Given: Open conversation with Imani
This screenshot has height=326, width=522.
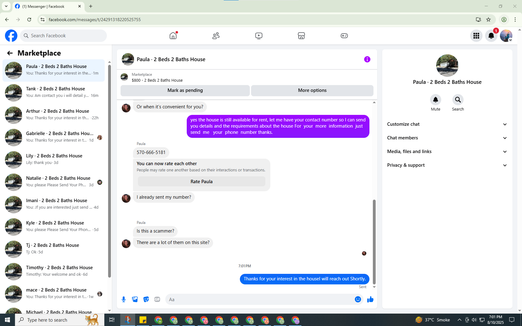Looking at the screenshot, I should [x=53, y=205].
